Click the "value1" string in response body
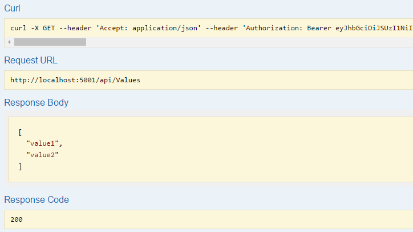The image size is (413, 232). (x=42, y=143)
